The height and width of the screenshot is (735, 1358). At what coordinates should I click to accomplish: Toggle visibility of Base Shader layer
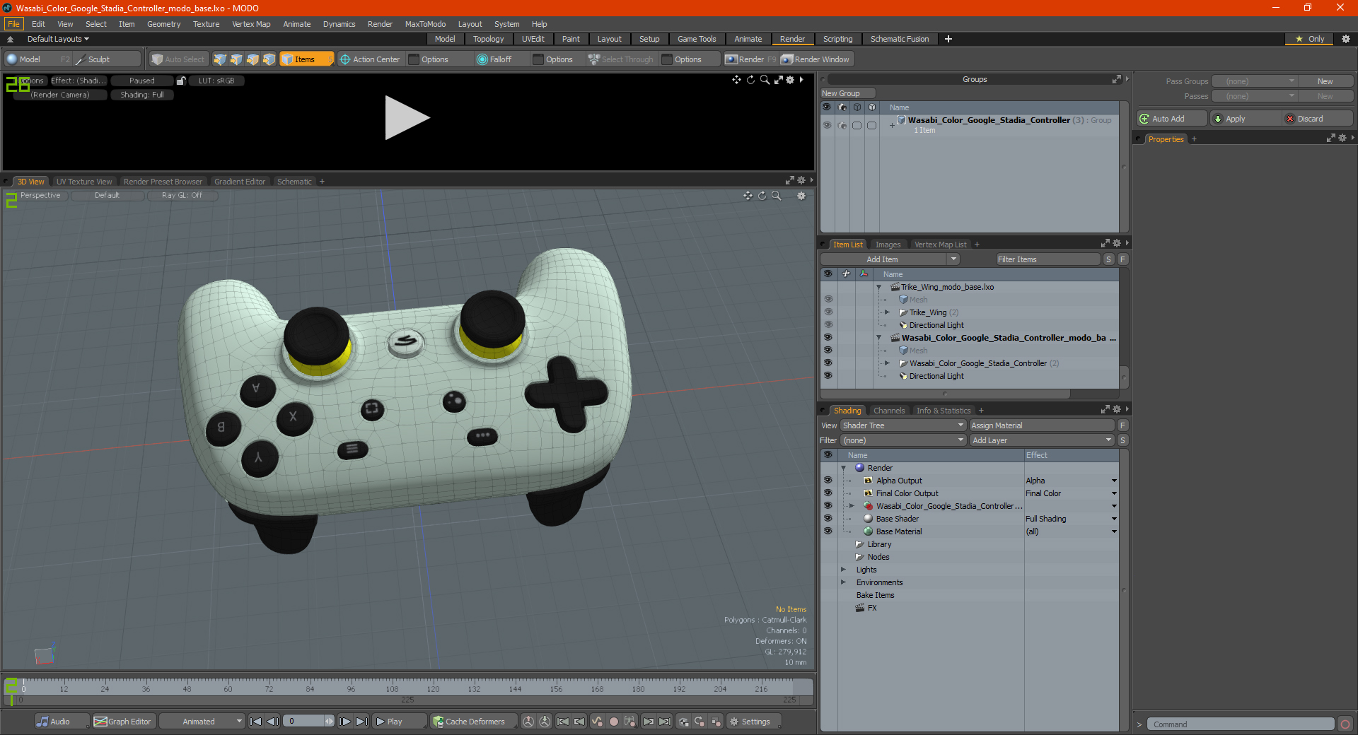pos(828,519)
